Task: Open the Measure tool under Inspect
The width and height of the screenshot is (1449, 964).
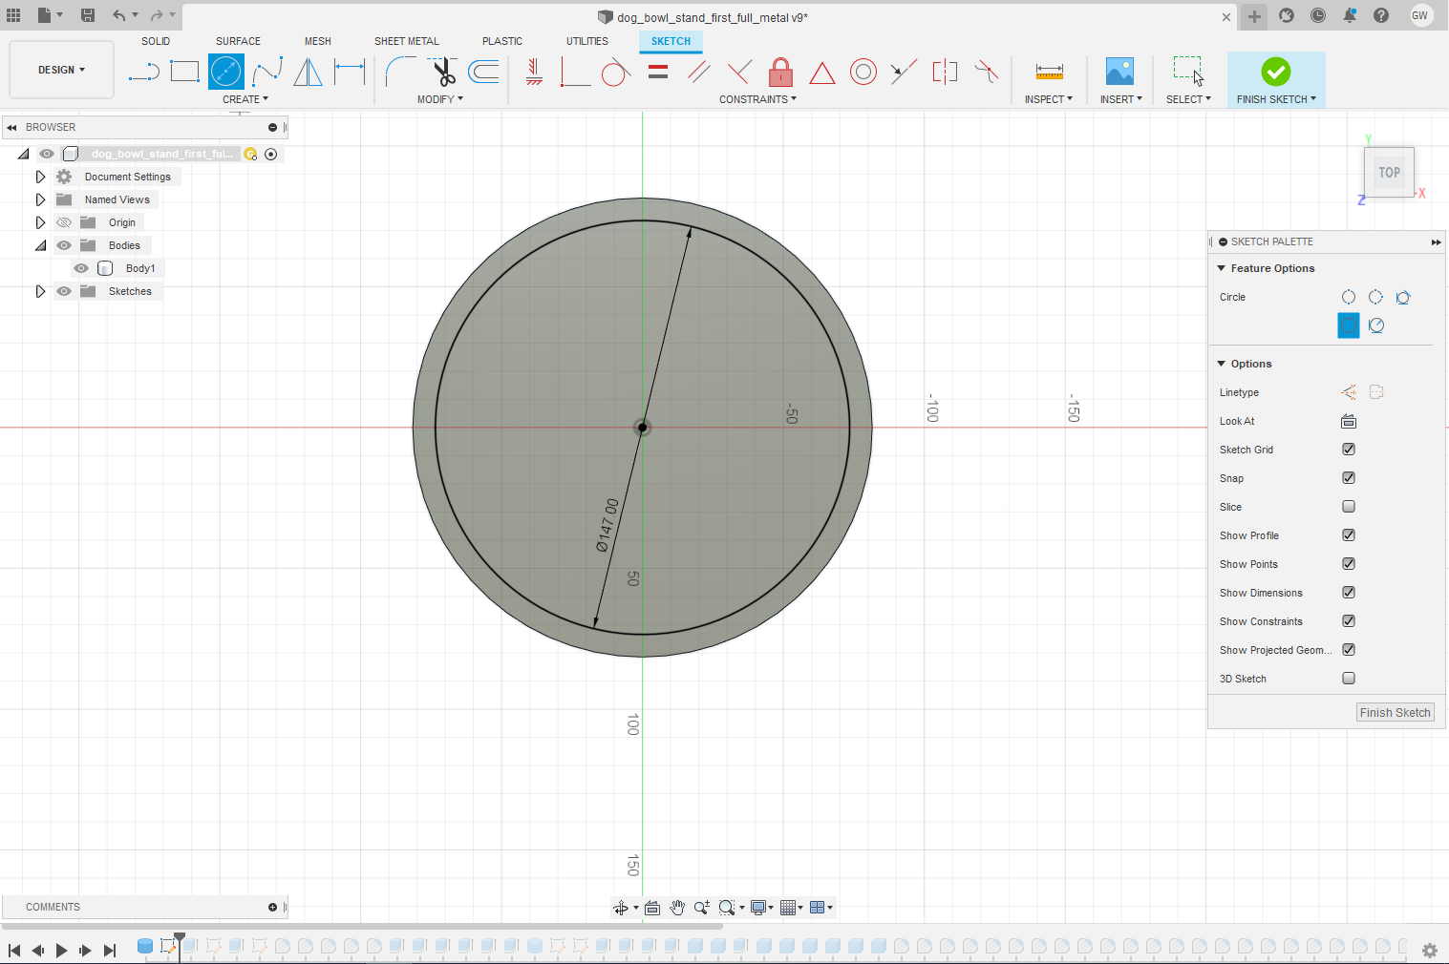Action: [x=1049, y=72]
